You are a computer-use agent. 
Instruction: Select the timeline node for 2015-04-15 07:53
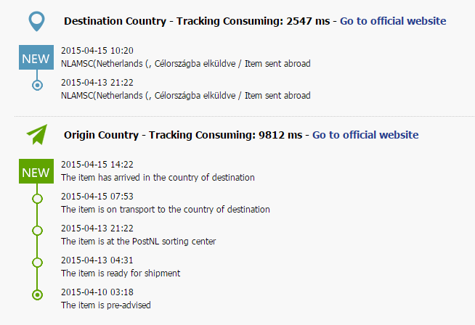coord(37,198)
